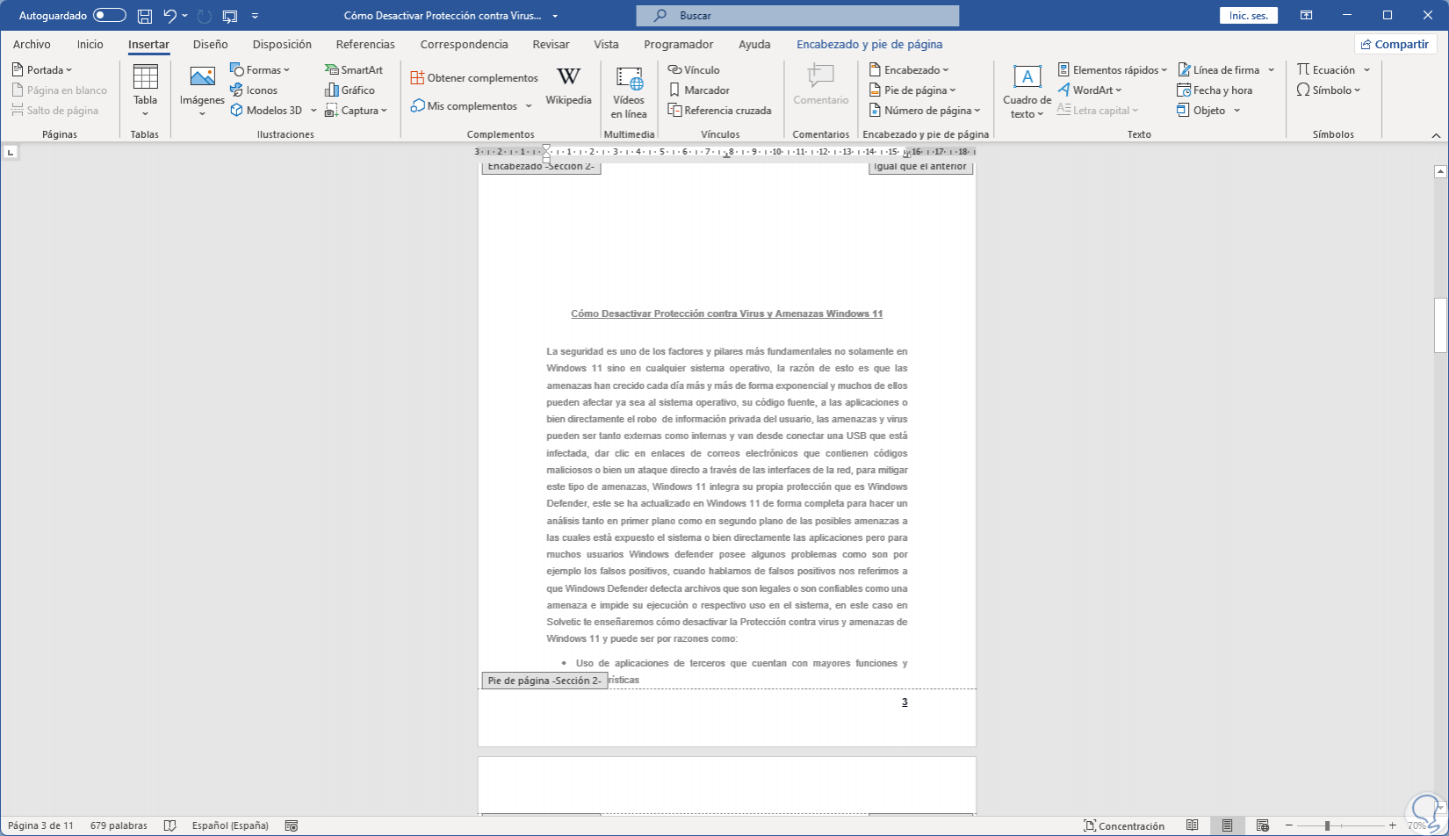
Task: Open Elementos rápidos menu
Action: click(1113, 69)
